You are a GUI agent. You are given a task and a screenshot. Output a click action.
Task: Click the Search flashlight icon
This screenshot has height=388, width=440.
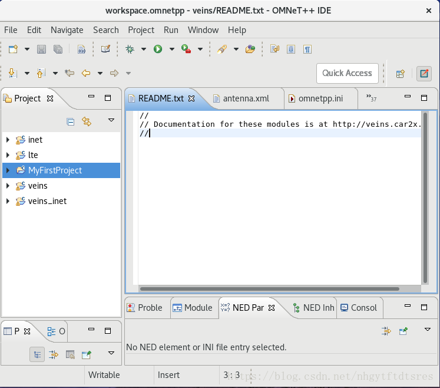[222, 49]
